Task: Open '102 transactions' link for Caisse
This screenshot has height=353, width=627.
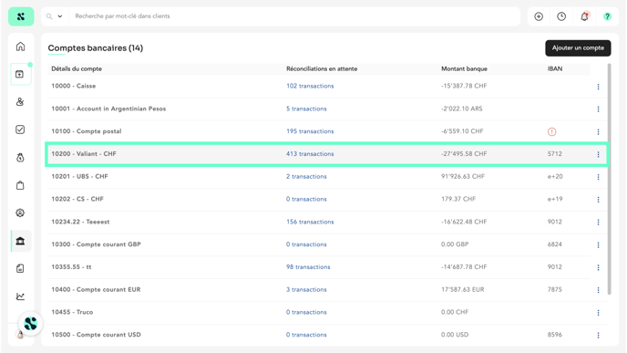Action: 310,86
